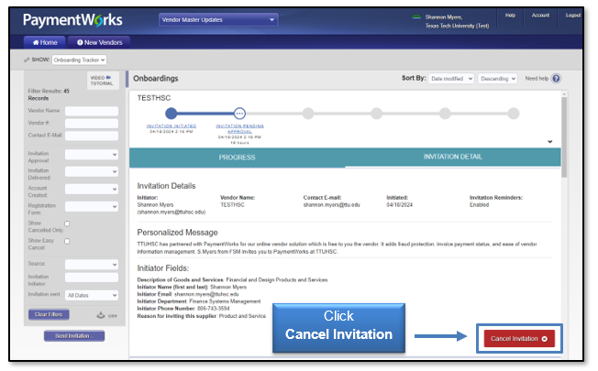Open the Invitation Delivered filter dropdown
598x371 pixels.
pyautogui.click(x=92, y=172)
